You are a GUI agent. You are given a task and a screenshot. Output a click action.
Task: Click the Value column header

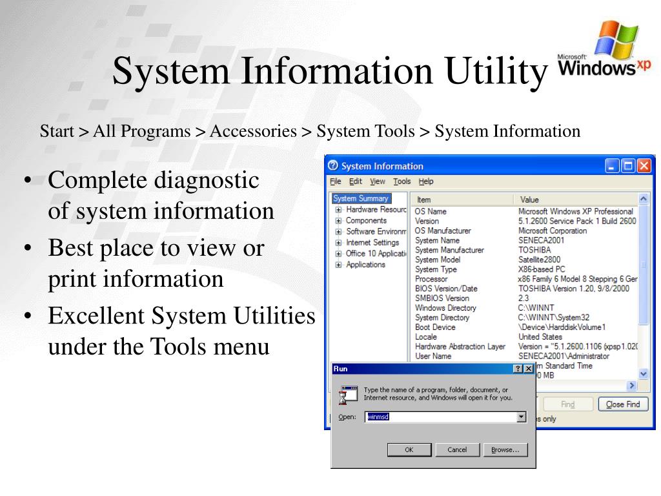click(x=576, y=200)
